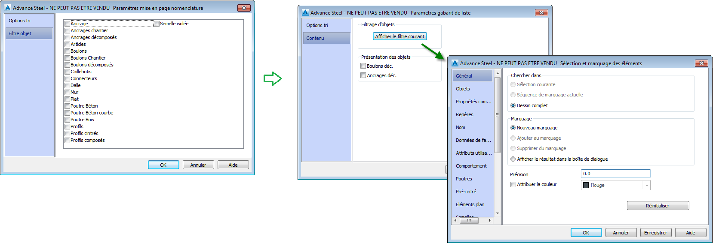The width and height of the screenshot is (716, 246).
Task: Select Sélection courante radio button
Action: tap(513, 84)
